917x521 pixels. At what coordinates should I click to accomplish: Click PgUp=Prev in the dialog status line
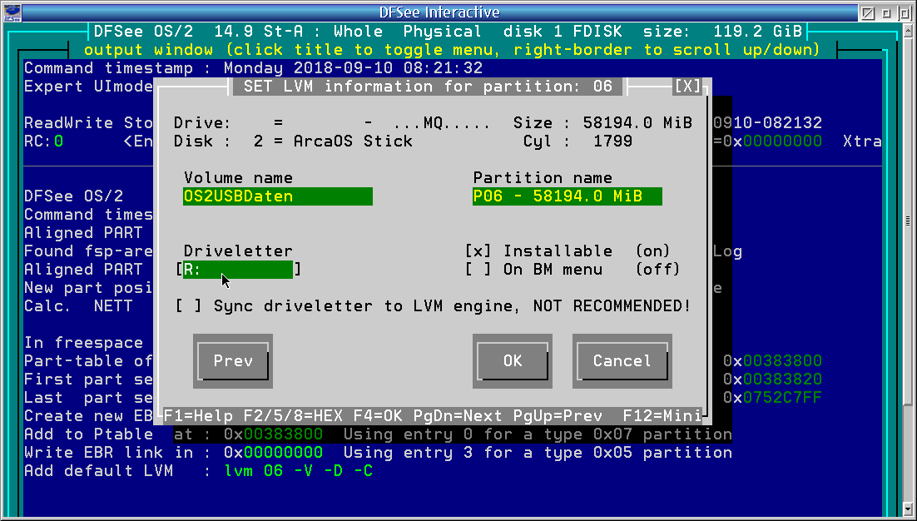click(x=558, y=416)
